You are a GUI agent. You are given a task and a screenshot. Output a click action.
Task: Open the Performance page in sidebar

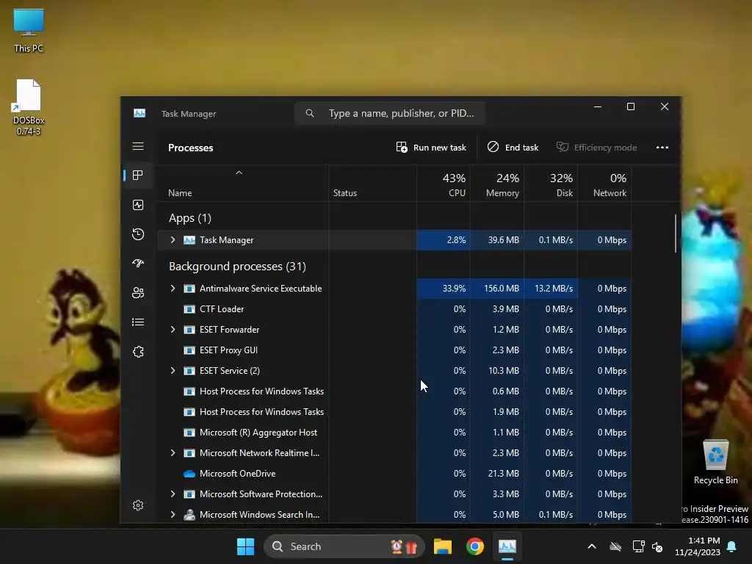pos(138,206)
